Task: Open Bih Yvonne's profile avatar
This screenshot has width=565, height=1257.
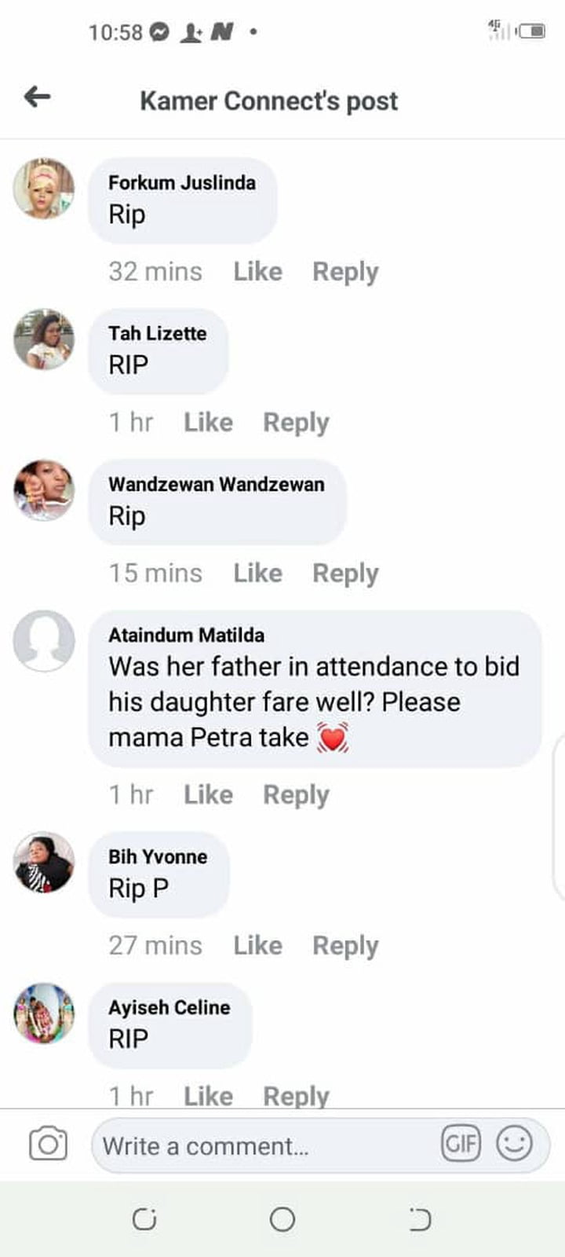Action: pyautogui.click(x=44, y=863)
